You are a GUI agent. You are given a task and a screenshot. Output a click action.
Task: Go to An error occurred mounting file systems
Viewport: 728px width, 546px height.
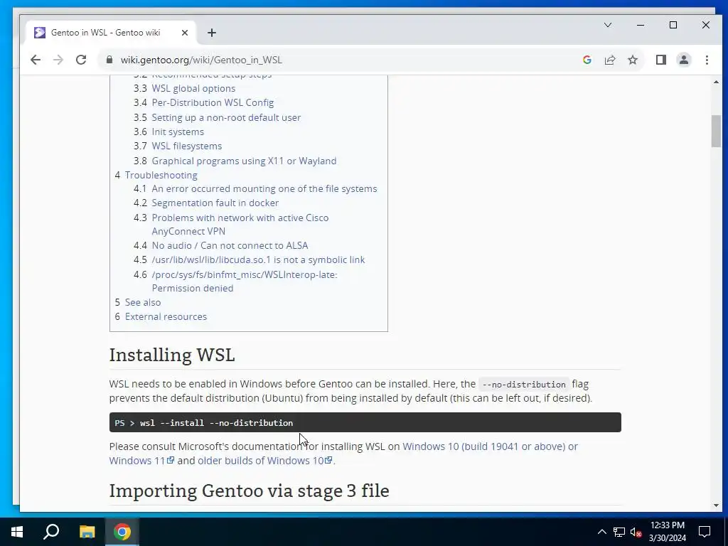click(264, 188)
